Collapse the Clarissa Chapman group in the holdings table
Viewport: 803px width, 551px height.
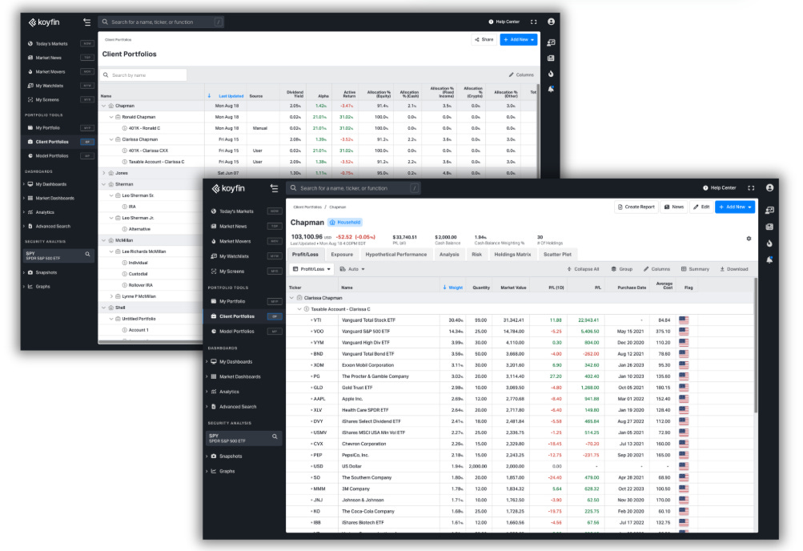(x=292, y=297)
